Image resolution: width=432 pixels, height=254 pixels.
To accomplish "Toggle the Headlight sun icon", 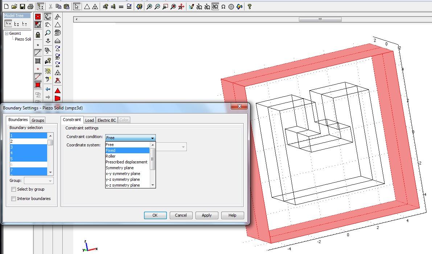I will point(48,71).
